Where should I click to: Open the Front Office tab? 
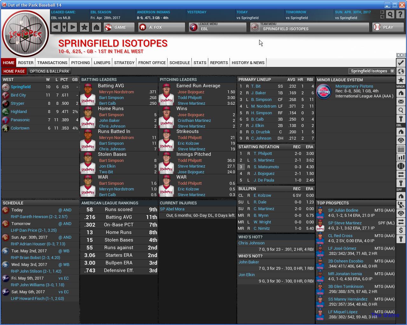pos(152,63)
